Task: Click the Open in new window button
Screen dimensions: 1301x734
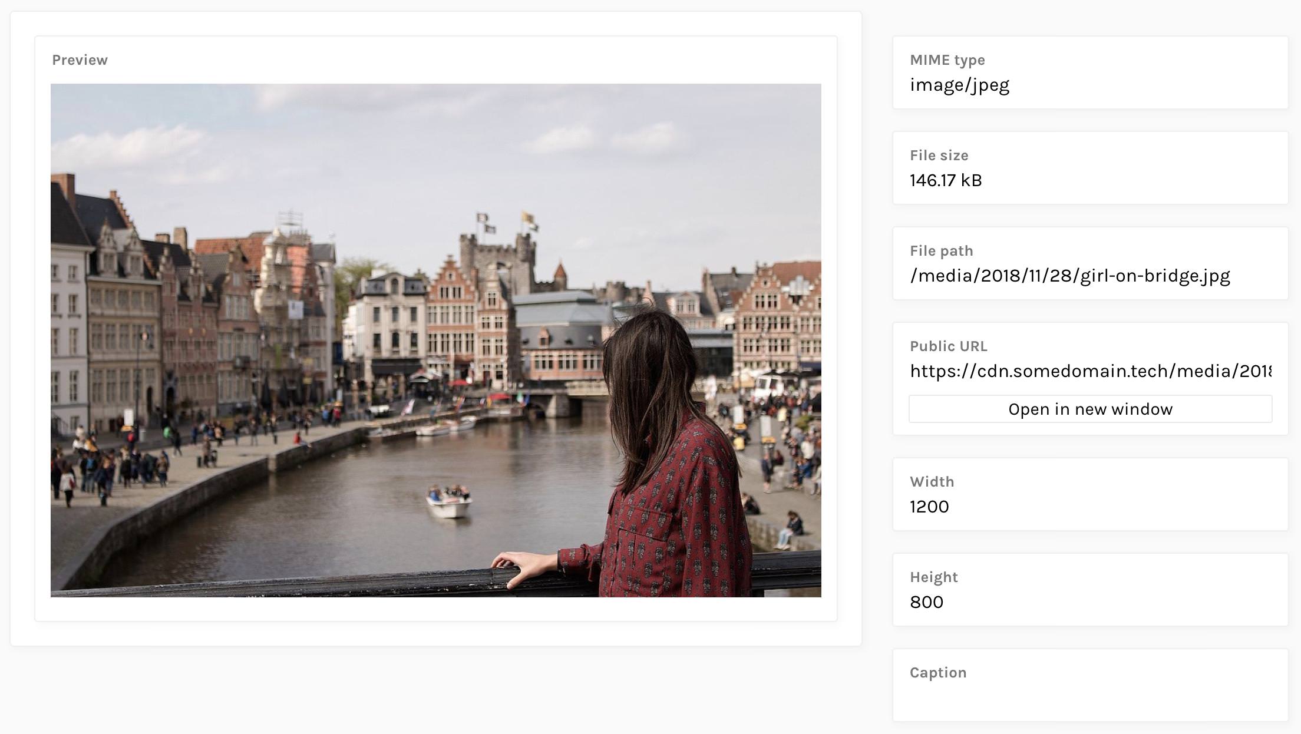Action: click(1090, 409)
